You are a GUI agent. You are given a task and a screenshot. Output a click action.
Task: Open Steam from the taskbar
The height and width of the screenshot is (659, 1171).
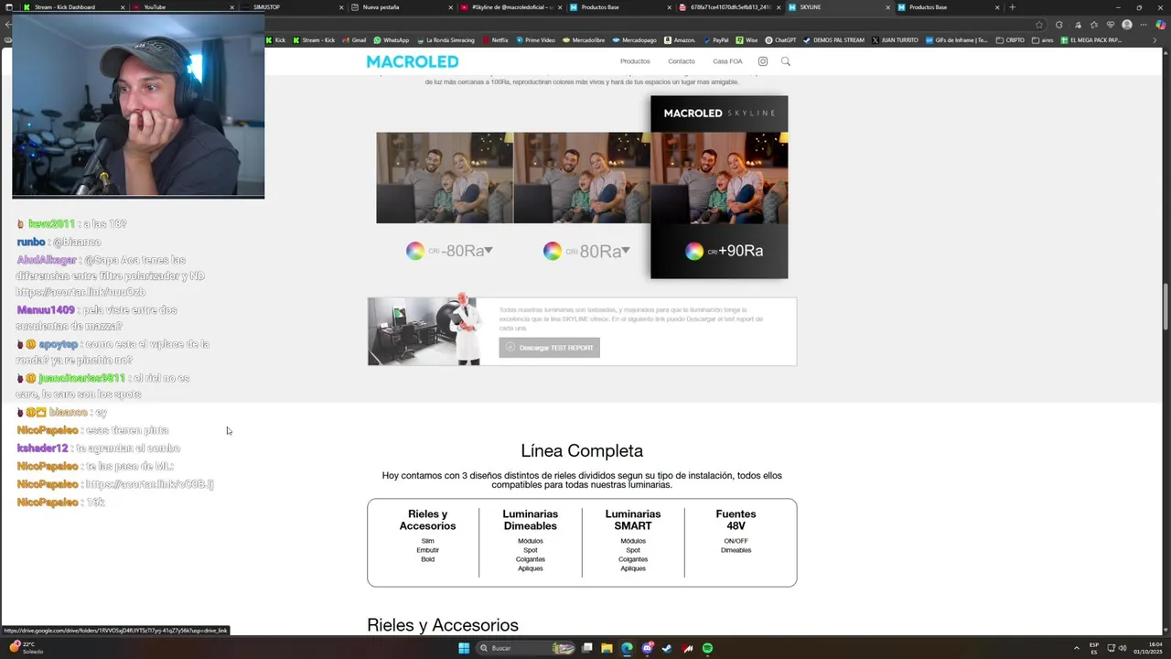click(x=667, y=648)
